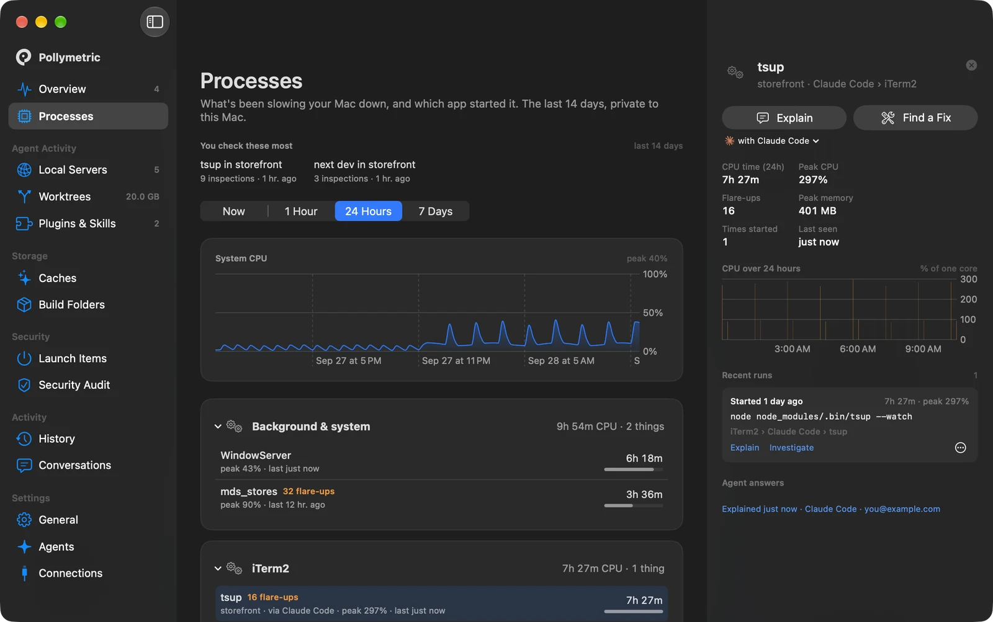Close the tsup detail panel

971,65
